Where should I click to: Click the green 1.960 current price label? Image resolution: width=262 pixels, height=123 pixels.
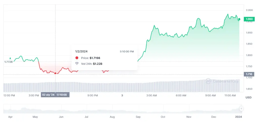tap(249, 19)
